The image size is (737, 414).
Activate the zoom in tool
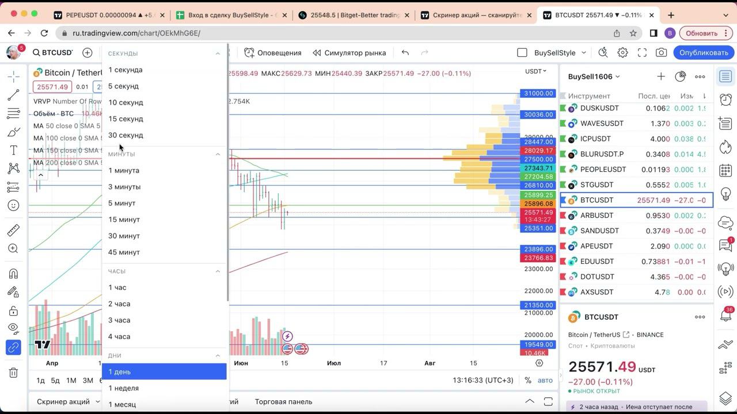pos(14,248)
